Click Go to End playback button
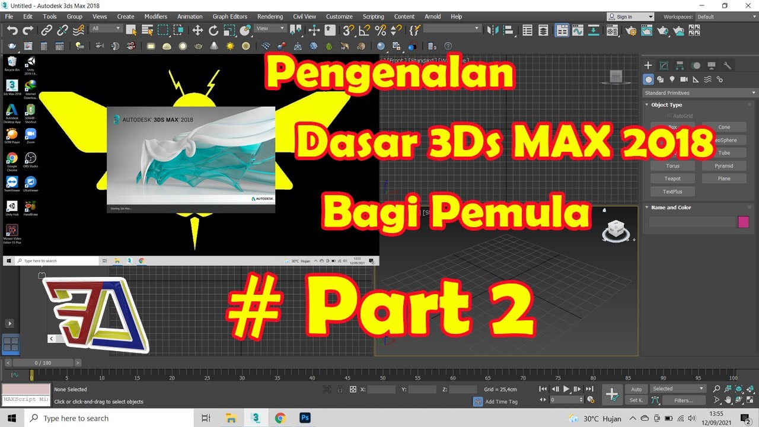The image size is (759, 427). click(x=589, y=389)
